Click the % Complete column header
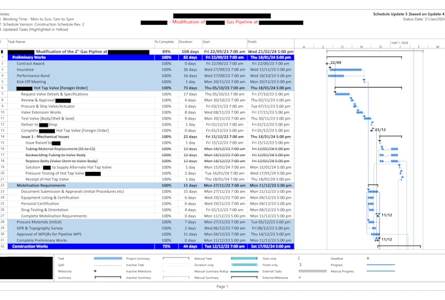The height and width of the screenshot is (300, 445). (164, 42)
